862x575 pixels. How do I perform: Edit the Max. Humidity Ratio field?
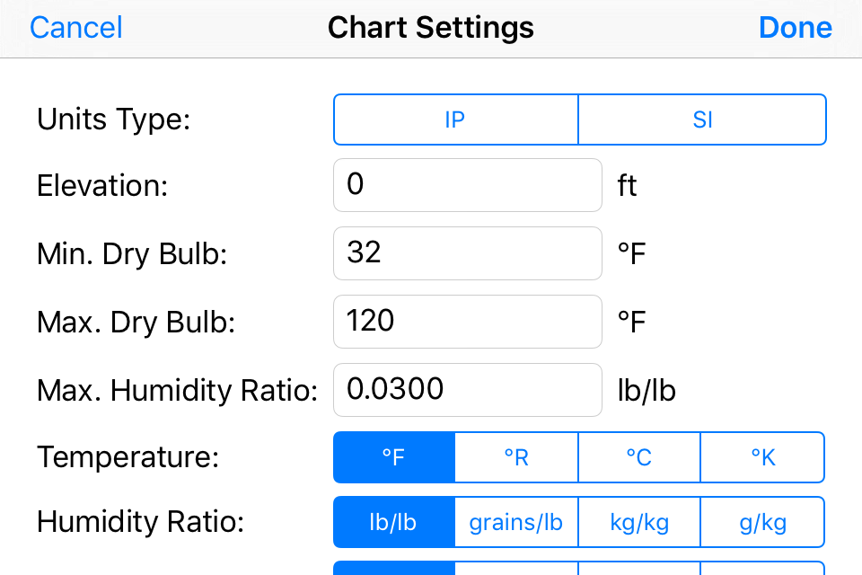(x=468, y=390)
